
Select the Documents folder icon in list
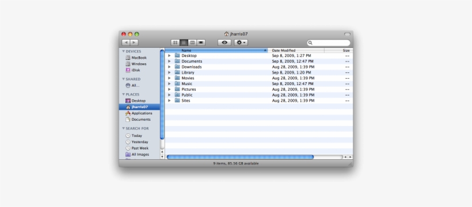(x=177, y=62)
